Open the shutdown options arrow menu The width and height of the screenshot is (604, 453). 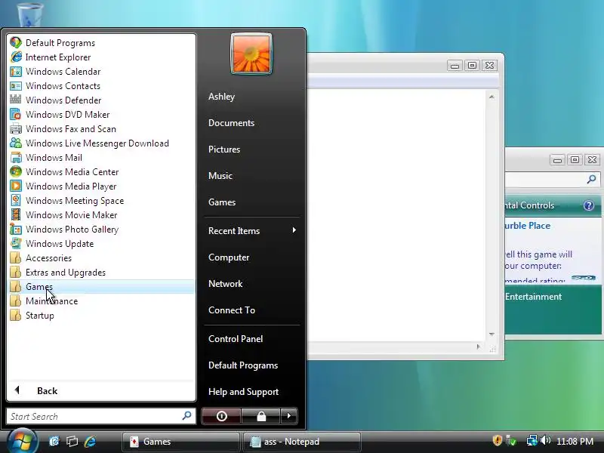pos(289,416)
